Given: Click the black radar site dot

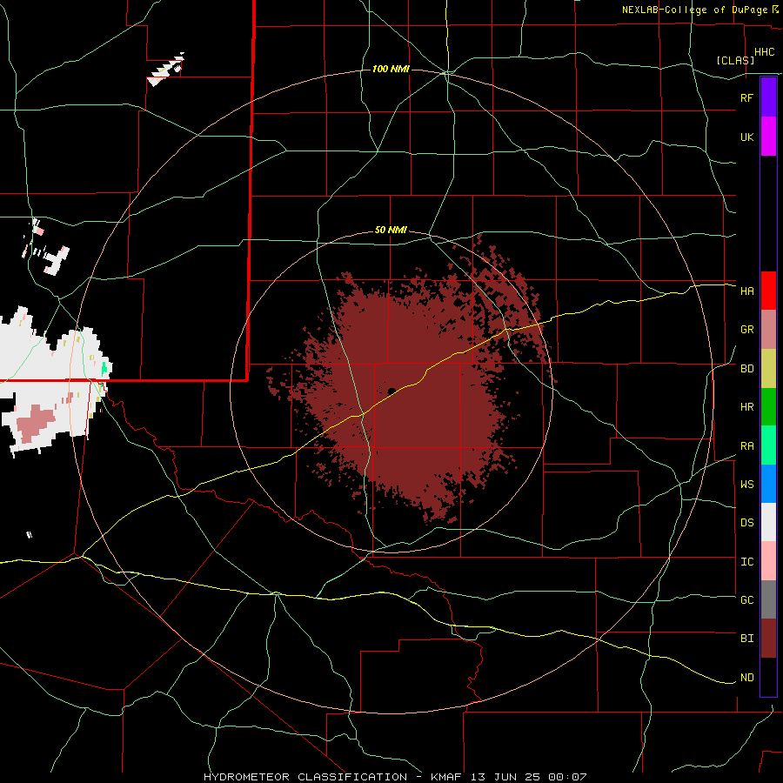Looking at the screenshot, I should [391, 391].
